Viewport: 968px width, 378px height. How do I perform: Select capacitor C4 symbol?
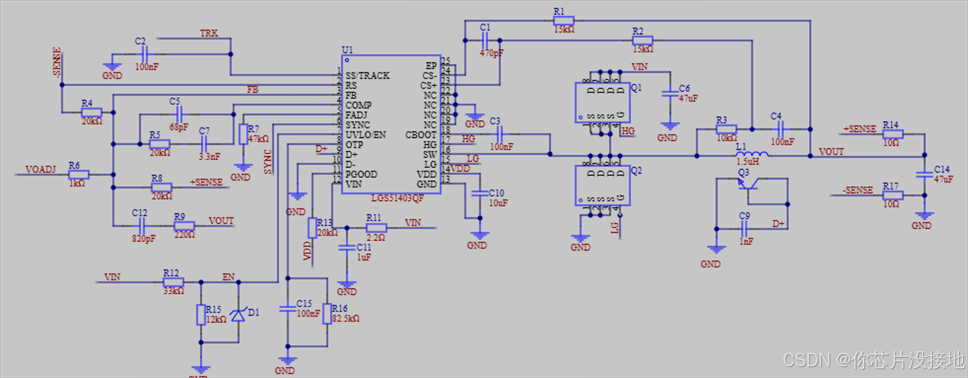point(780,129)
